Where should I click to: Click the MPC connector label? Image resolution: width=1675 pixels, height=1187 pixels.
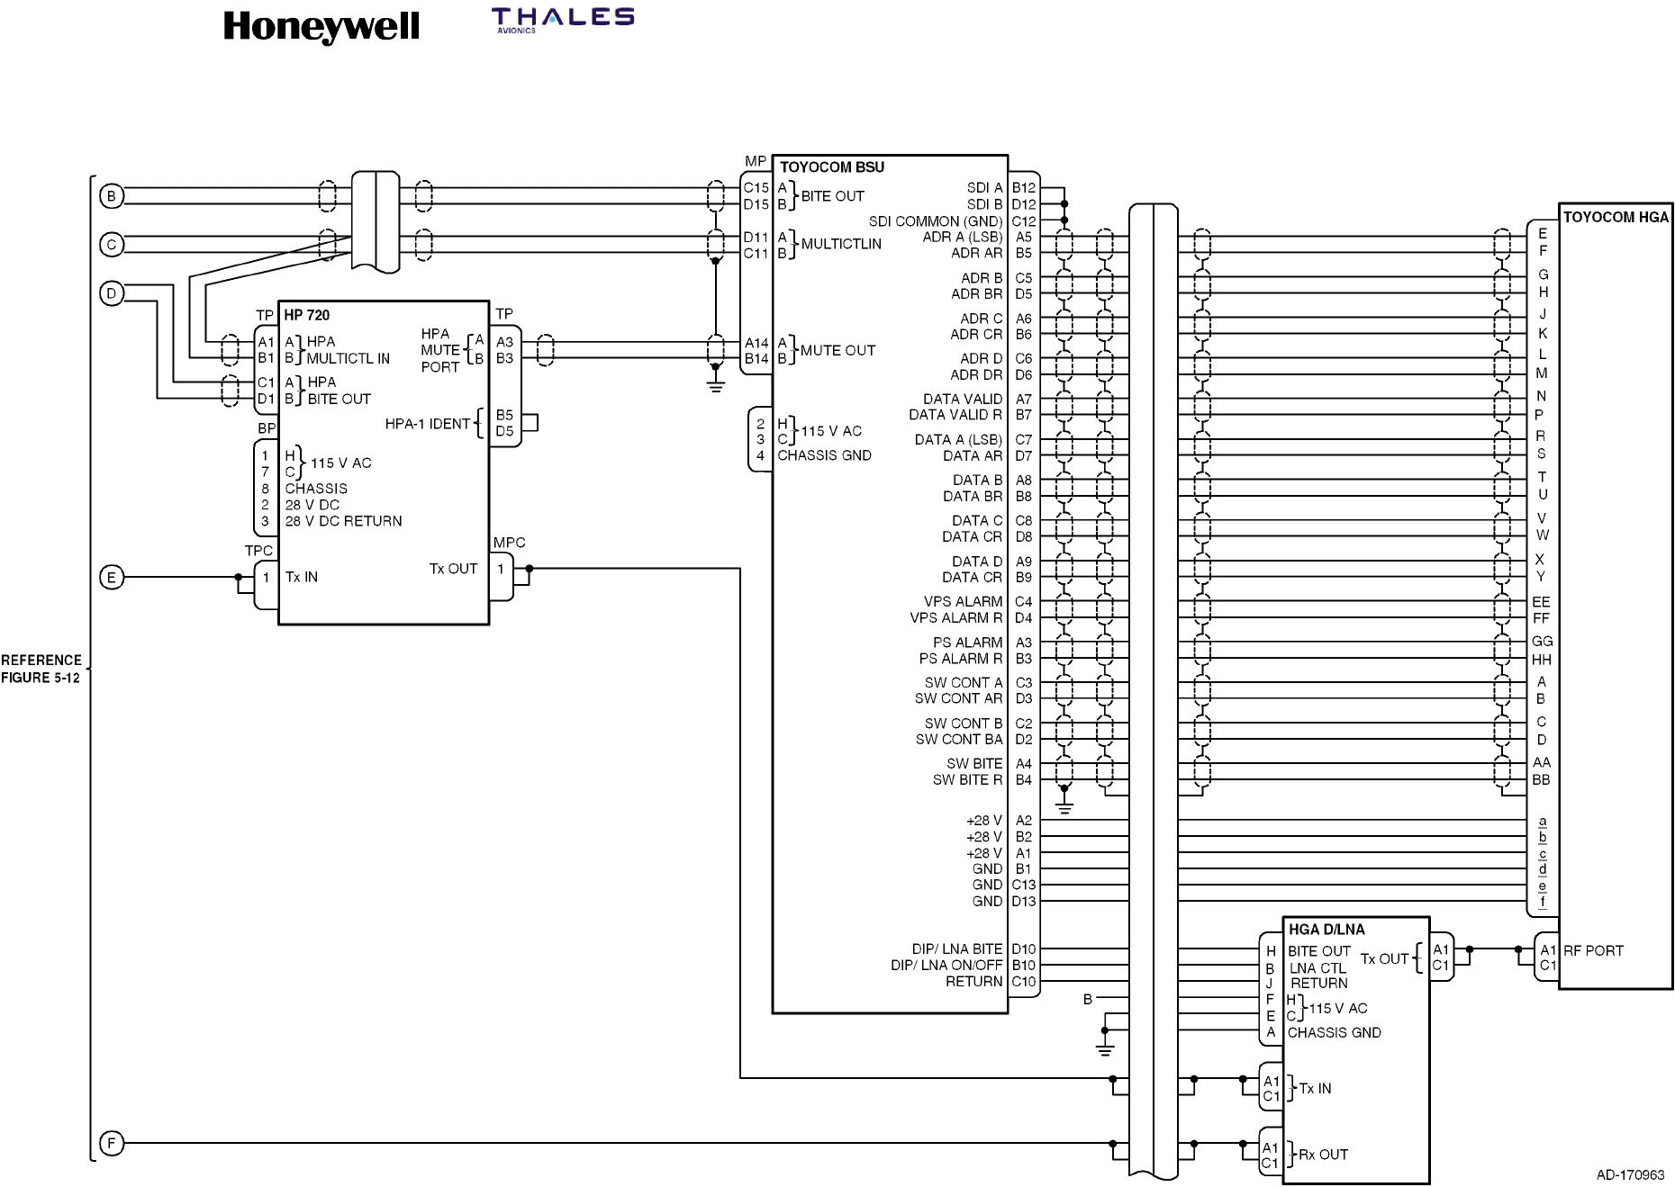click(510, 543)
